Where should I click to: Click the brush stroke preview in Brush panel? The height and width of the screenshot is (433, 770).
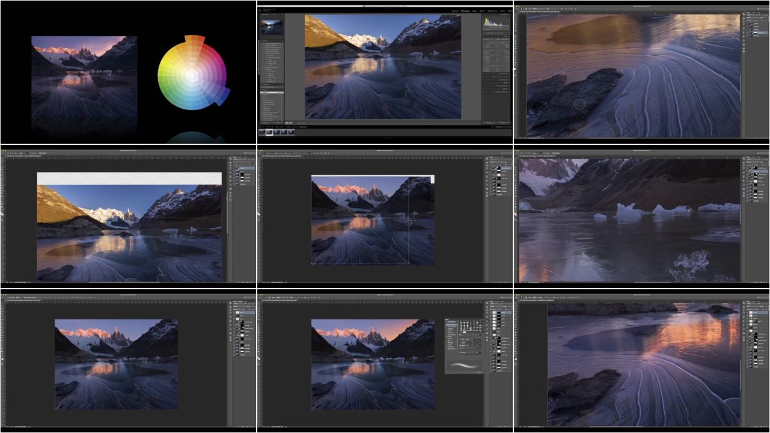point(464,366)
